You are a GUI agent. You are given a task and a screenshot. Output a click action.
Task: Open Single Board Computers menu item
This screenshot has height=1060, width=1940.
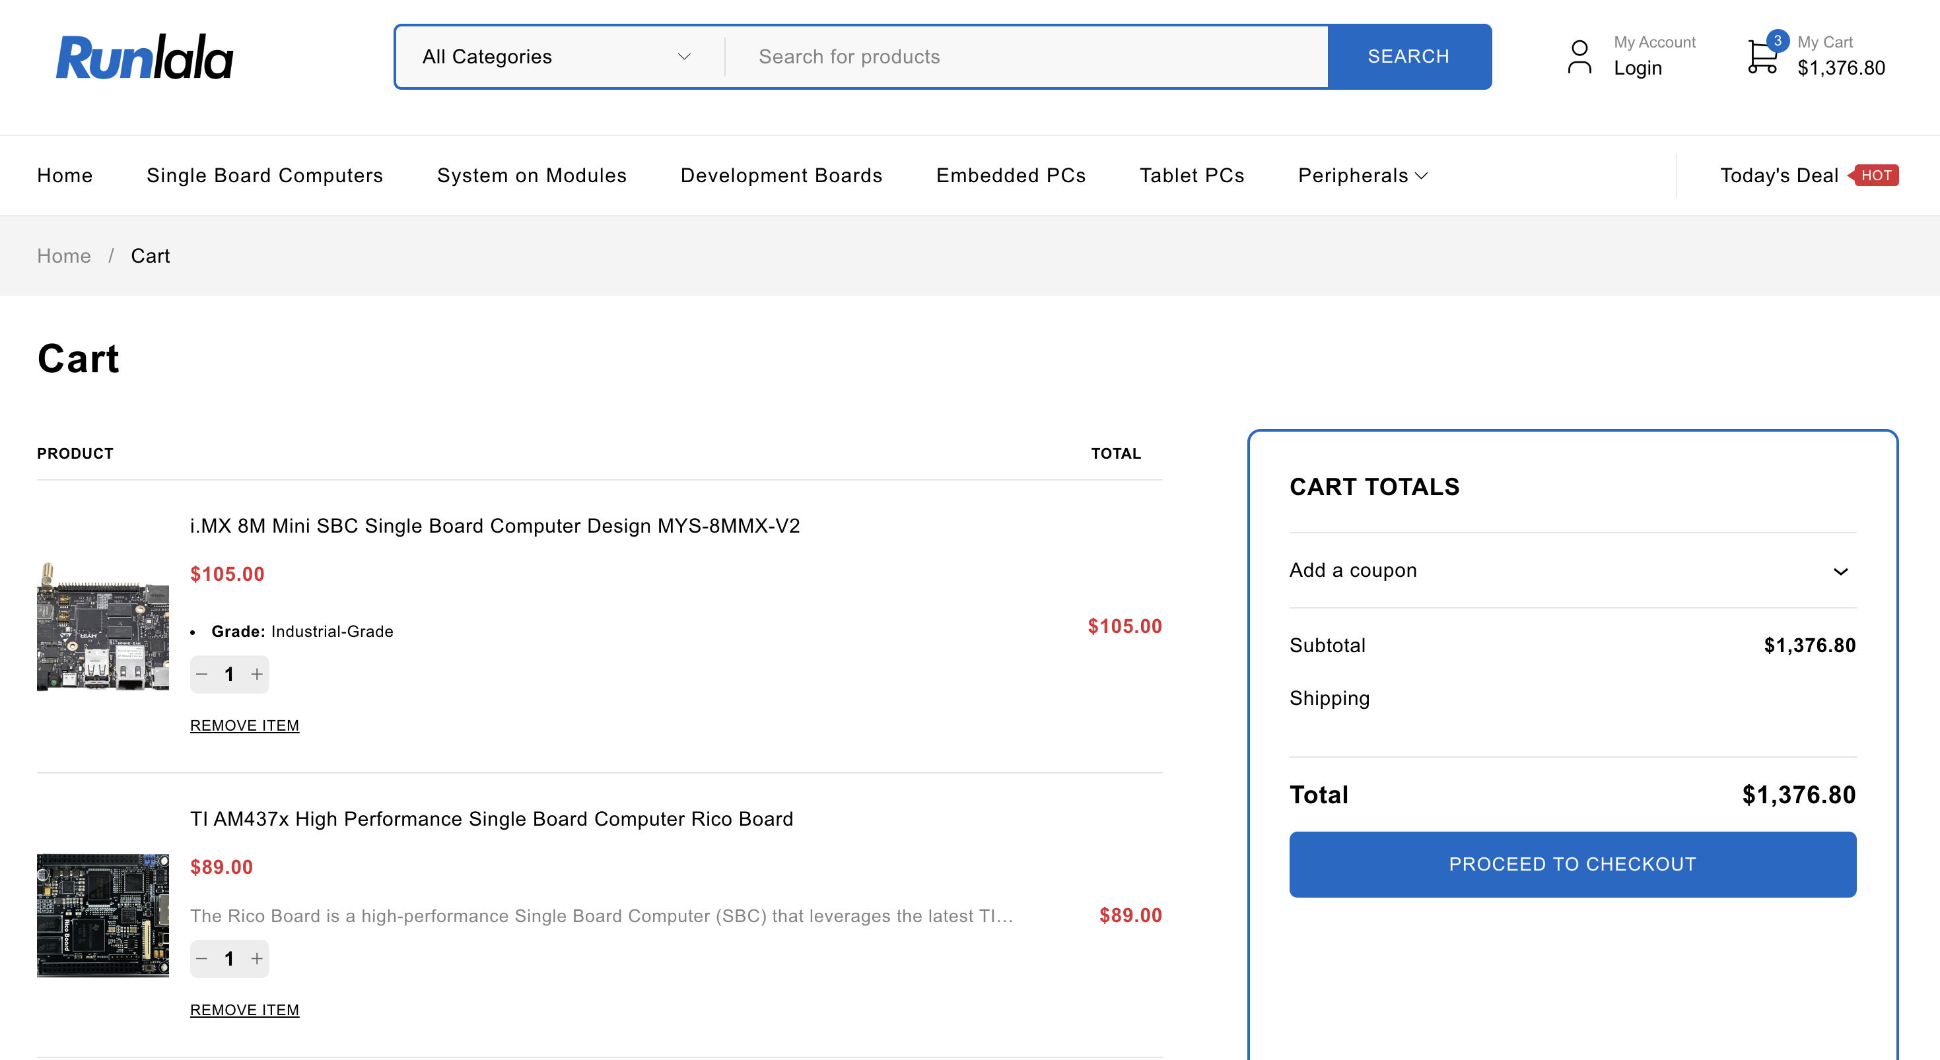point(264,176)
